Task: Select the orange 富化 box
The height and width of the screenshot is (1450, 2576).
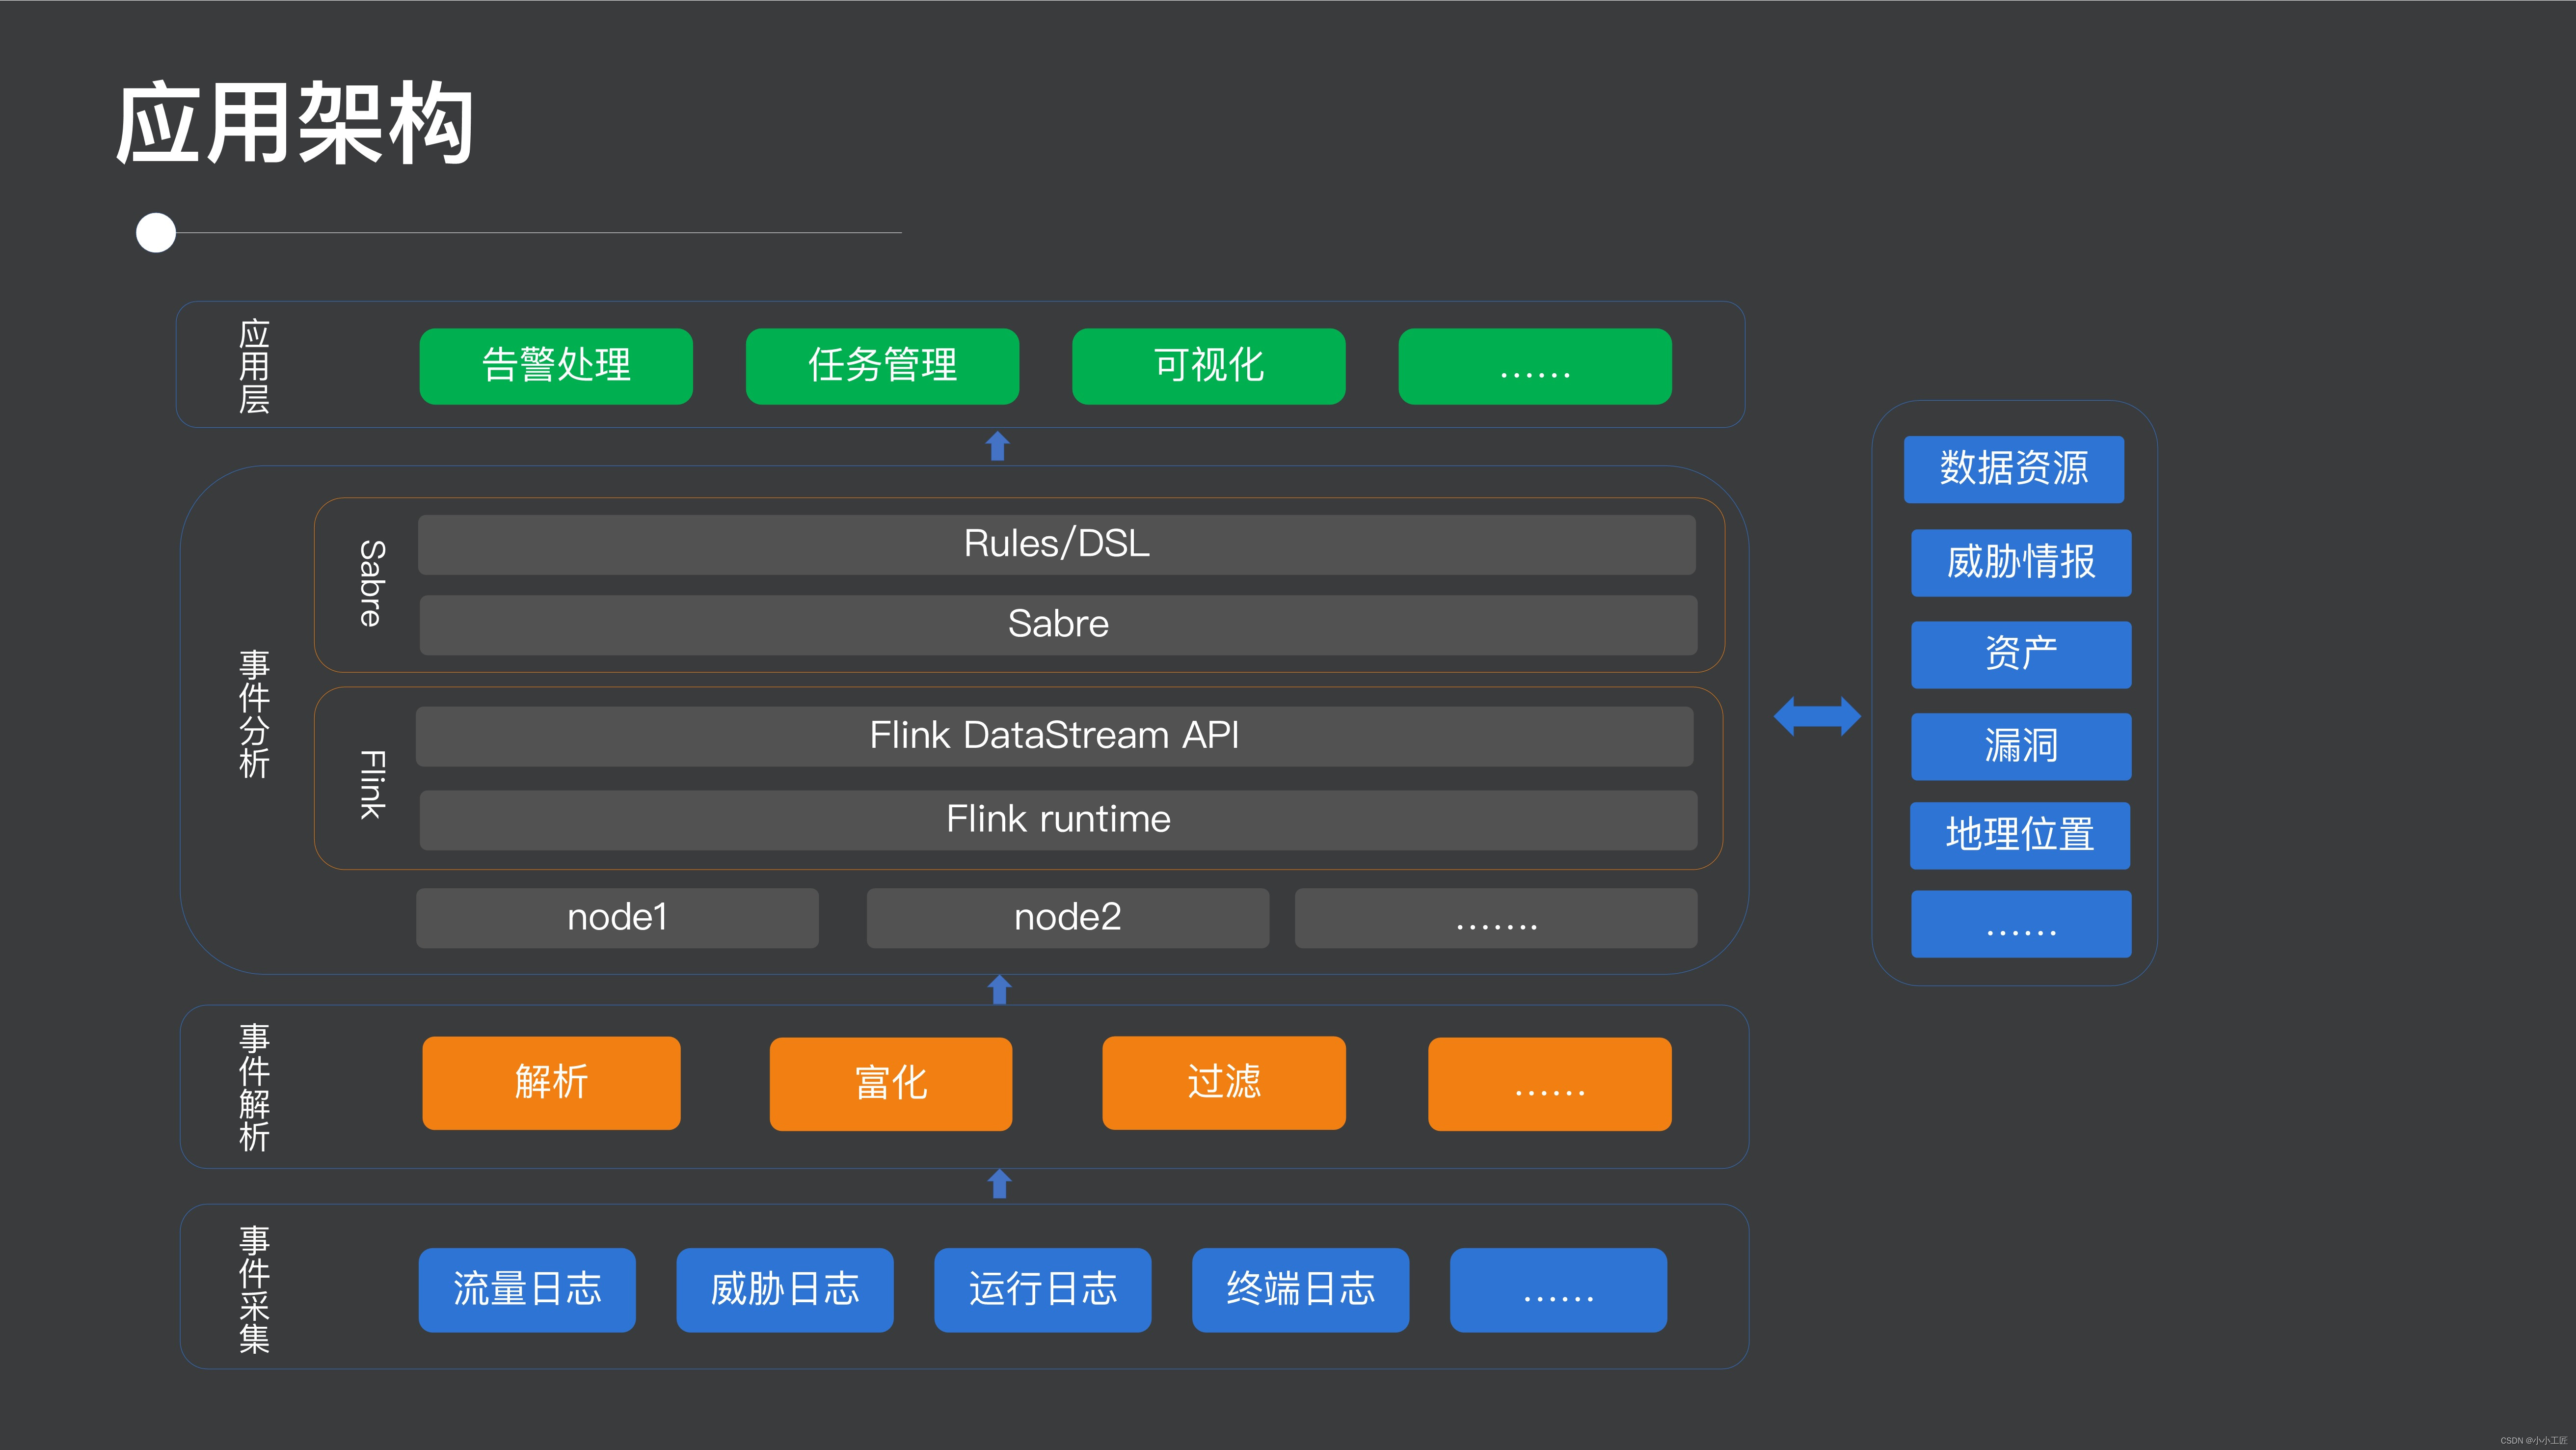Action: tap(891, 1084)
